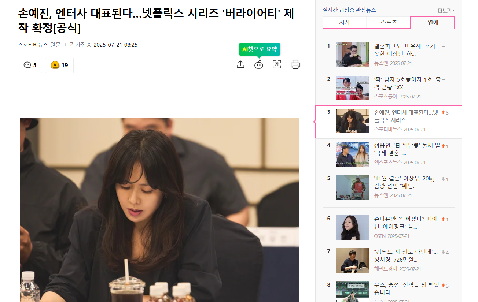The width and height of the screenshot is (478, 302).
Task: Open rank 4 정웅인 article headline
Action: pyautogui.click(x=407, y=149)
